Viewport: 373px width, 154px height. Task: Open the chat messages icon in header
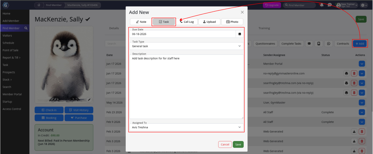click(x=330, y=5)
